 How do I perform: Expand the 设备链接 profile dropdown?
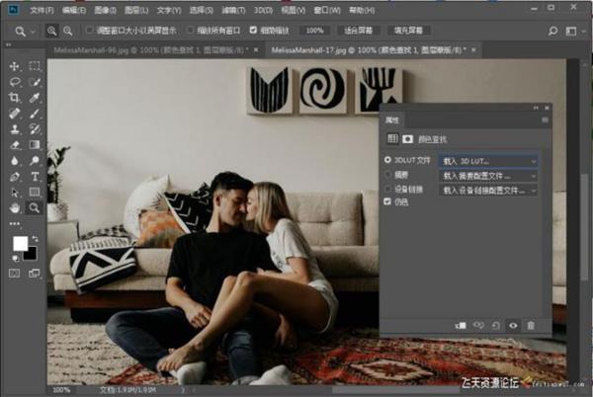click(488, 189)
